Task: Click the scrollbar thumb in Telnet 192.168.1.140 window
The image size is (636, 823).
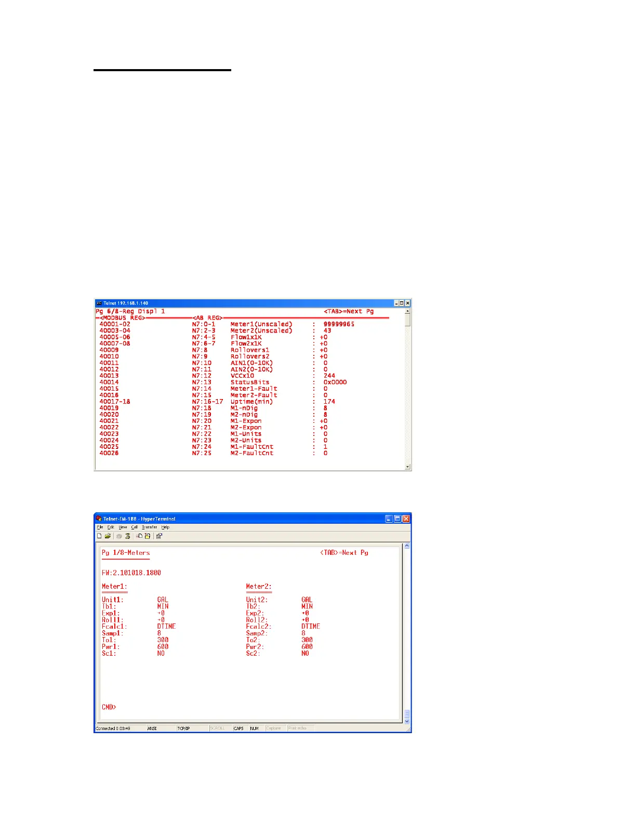Action: [408, 320]
